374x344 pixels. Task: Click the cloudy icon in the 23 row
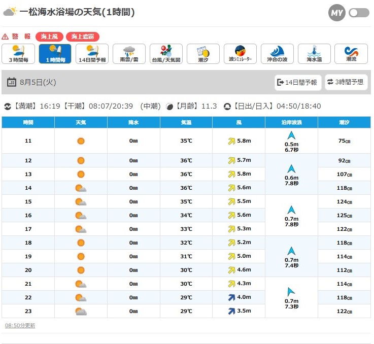tap(81, 312)
